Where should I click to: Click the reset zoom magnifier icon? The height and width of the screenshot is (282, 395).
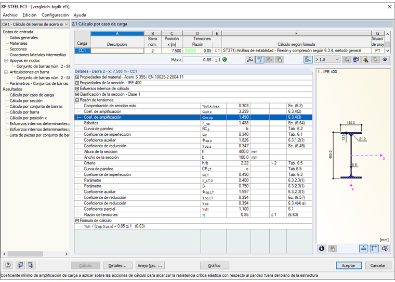point(385,249)
